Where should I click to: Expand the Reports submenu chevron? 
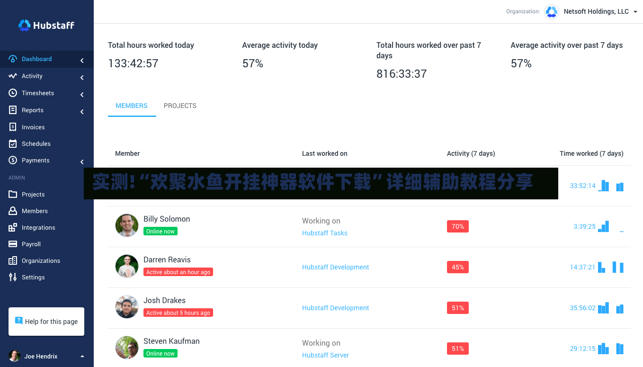(x=82, y=112)
